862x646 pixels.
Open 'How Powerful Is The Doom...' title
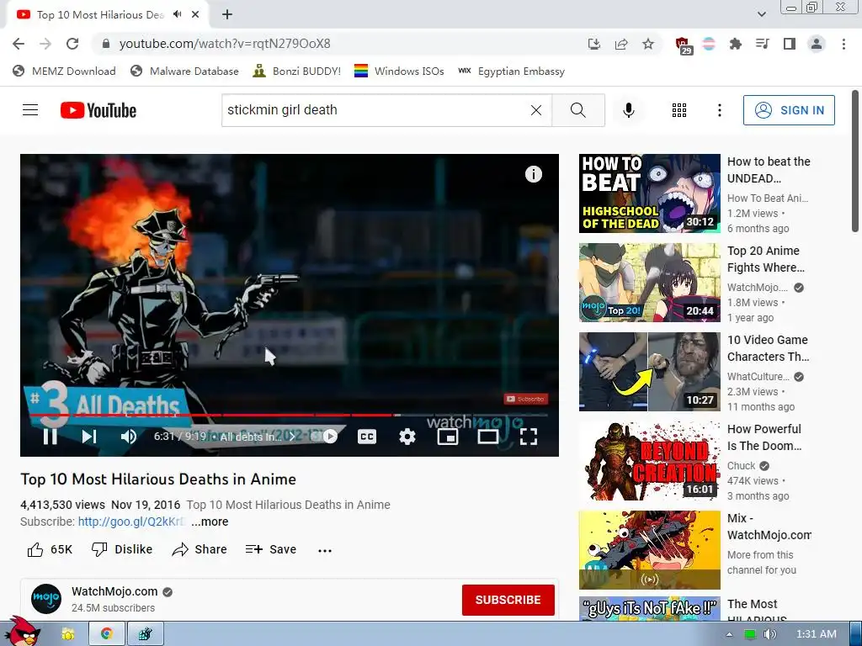click(x=764, y=437)
